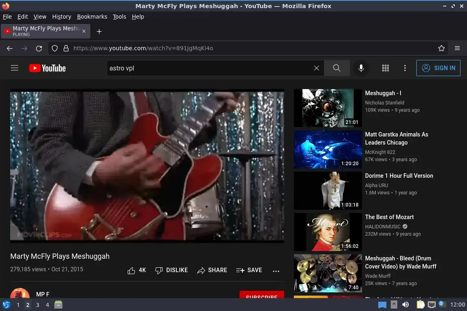Close the Marty McFly tab
Screen dimensions: 467x311
point(84,31)
